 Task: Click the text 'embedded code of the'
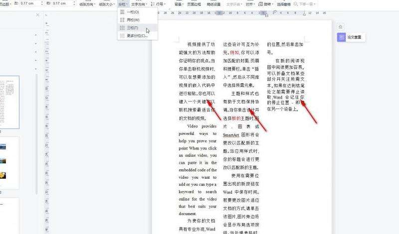(198, 170)
